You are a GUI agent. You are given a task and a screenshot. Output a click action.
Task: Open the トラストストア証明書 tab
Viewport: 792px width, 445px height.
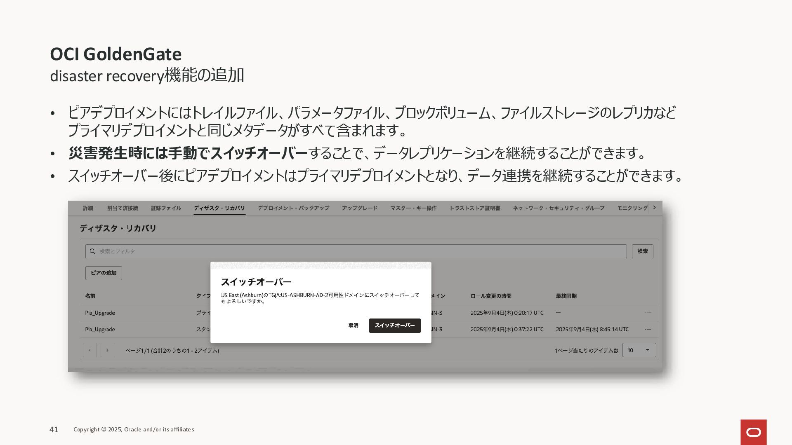pyautogui.click(x=474, y=208)
